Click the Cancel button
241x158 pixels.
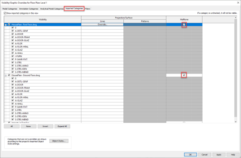coord(205,155)
